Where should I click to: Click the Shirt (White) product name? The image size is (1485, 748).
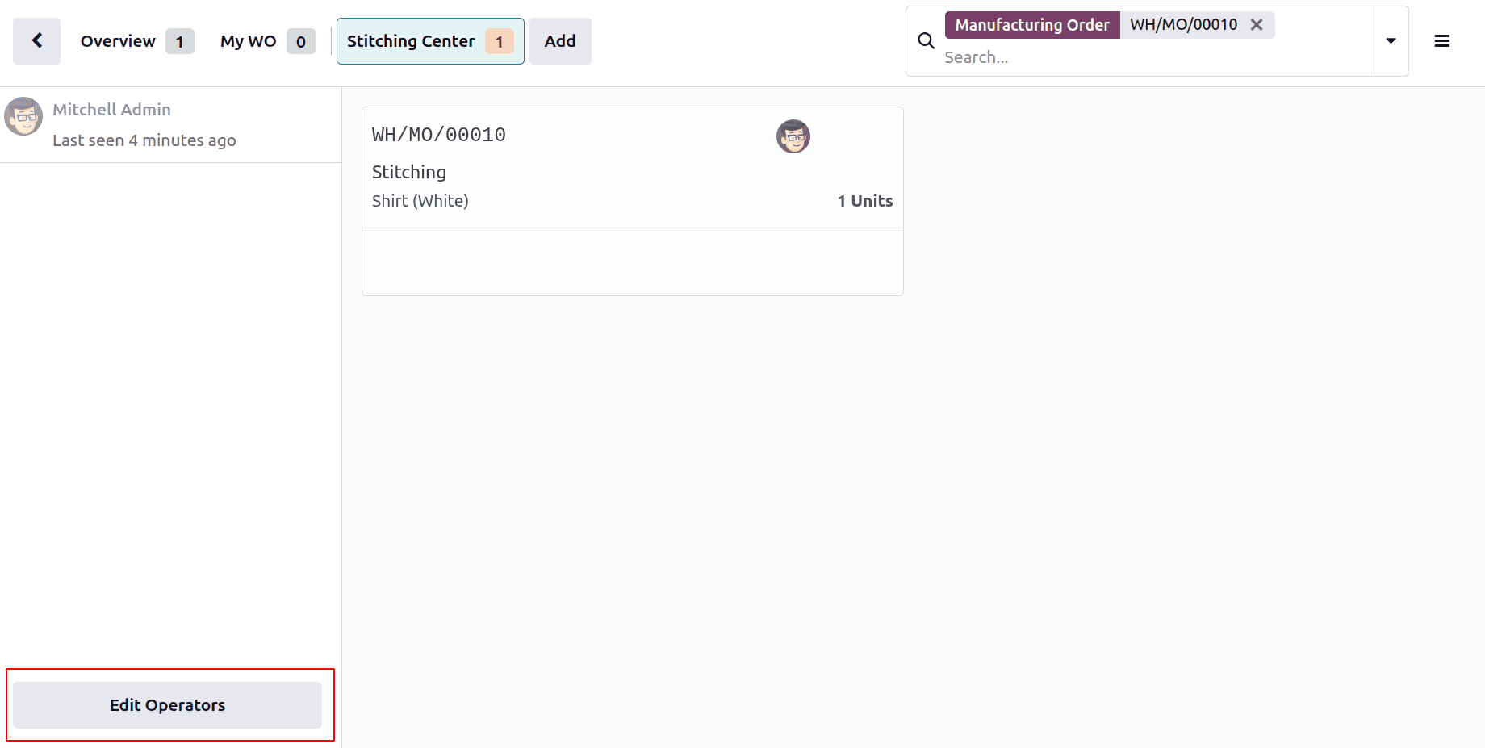pyautogui.click(x=420, y=201)
